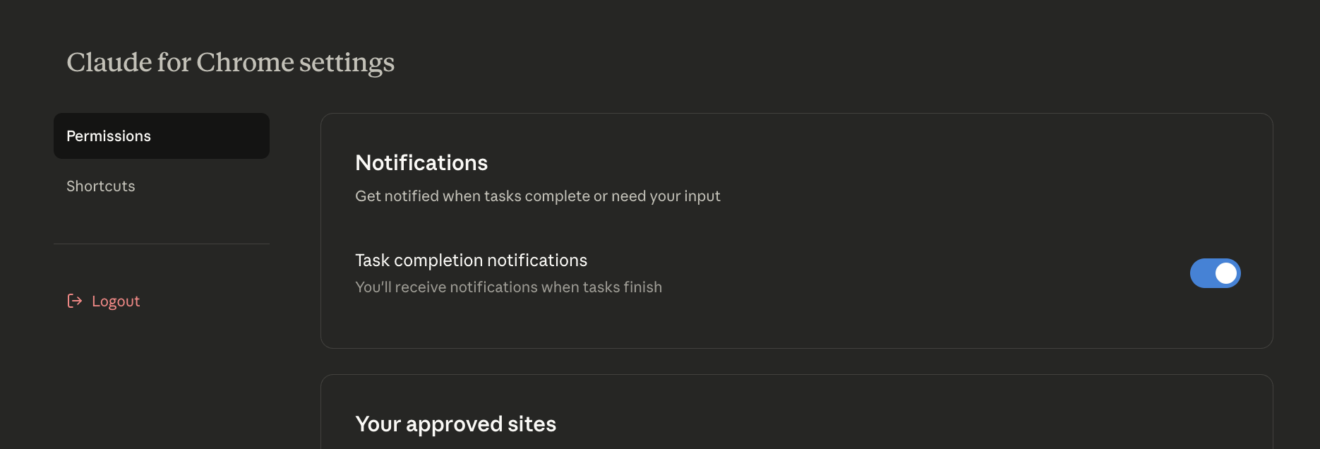Click the Logout arrow icon
Viewport: 1320px width, 449px height.
[x=75, y=301]
